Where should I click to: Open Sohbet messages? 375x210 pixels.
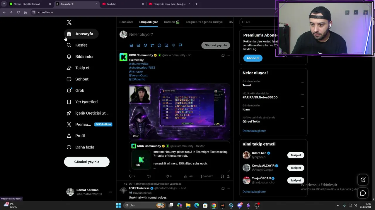78,79
